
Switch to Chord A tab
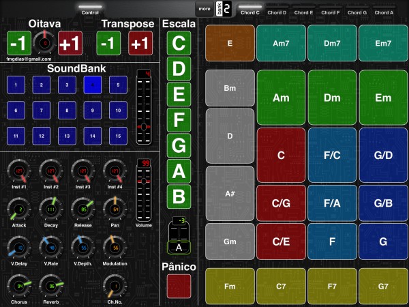tap(384, 10)
